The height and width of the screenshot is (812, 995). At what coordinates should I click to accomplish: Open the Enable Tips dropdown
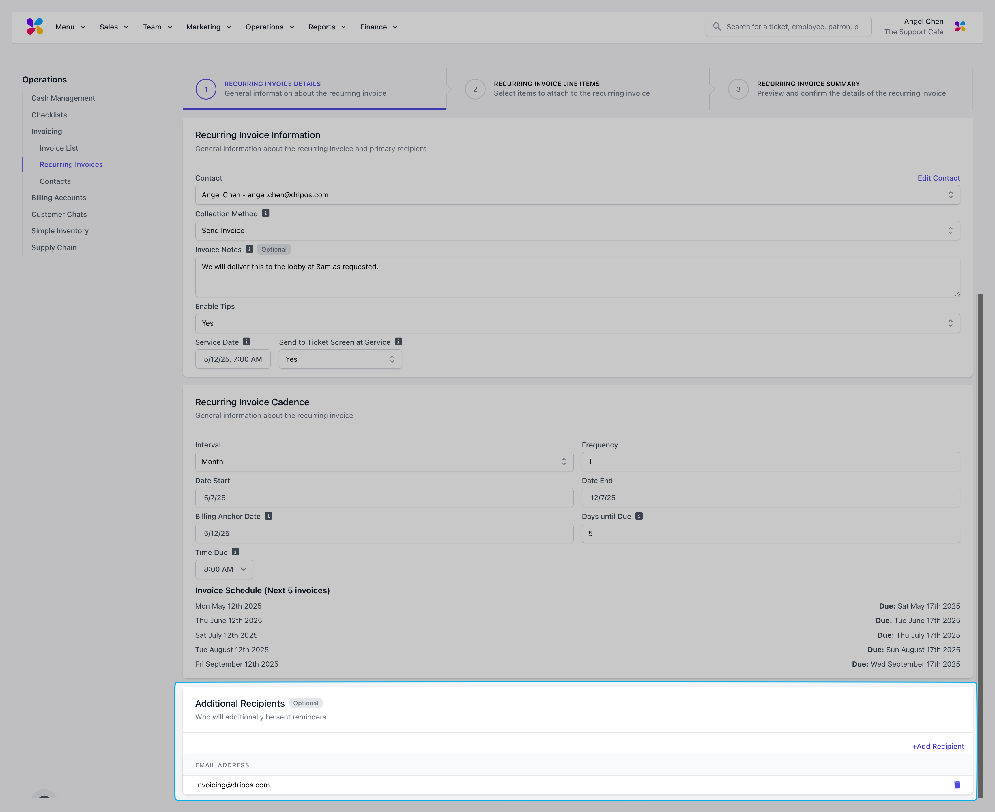[x=577, y=323]
